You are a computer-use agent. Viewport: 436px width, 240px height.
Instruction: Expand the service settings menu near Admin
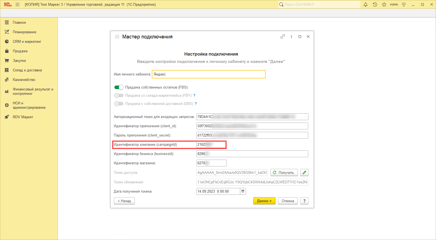[404, 5]
